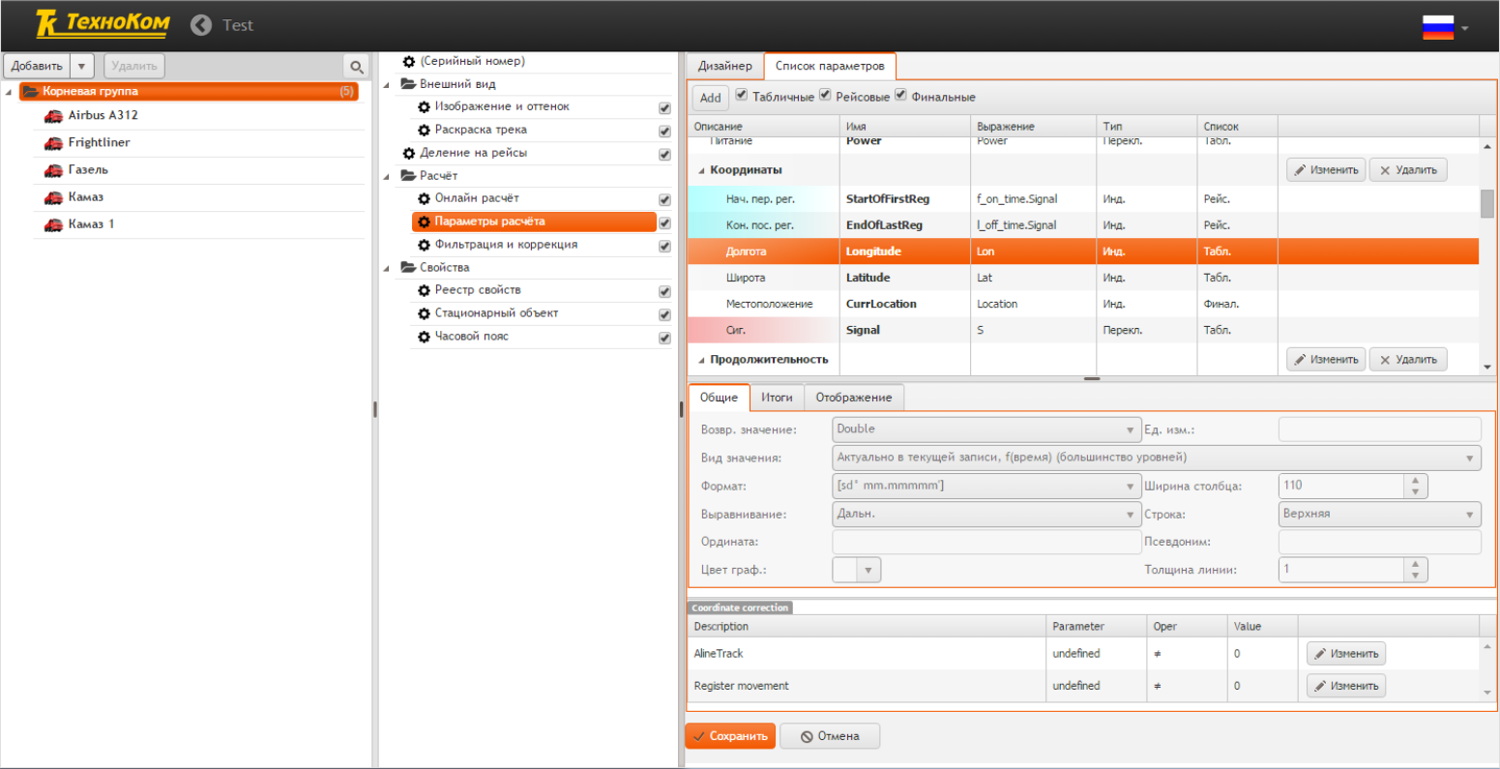
Task: Click the Add parameter button
Action: pos(711,98)
